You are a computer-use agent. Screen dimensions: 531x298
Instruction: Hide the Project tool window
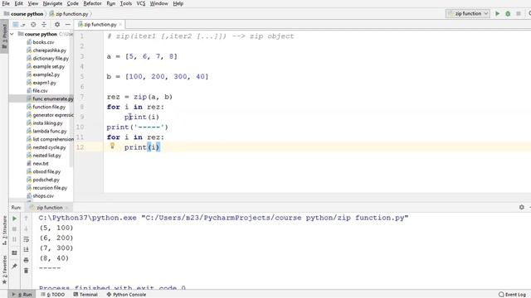tap(68, 25)
